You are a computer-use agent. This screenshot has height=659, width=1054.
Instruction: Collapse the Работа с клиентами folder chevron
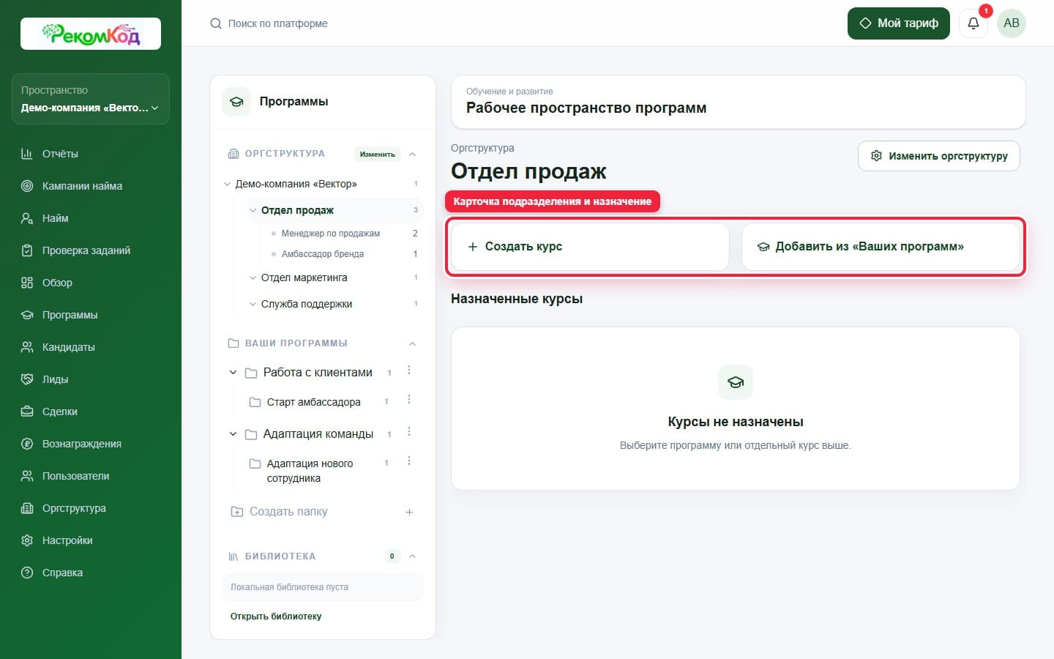tap(233, 373)
